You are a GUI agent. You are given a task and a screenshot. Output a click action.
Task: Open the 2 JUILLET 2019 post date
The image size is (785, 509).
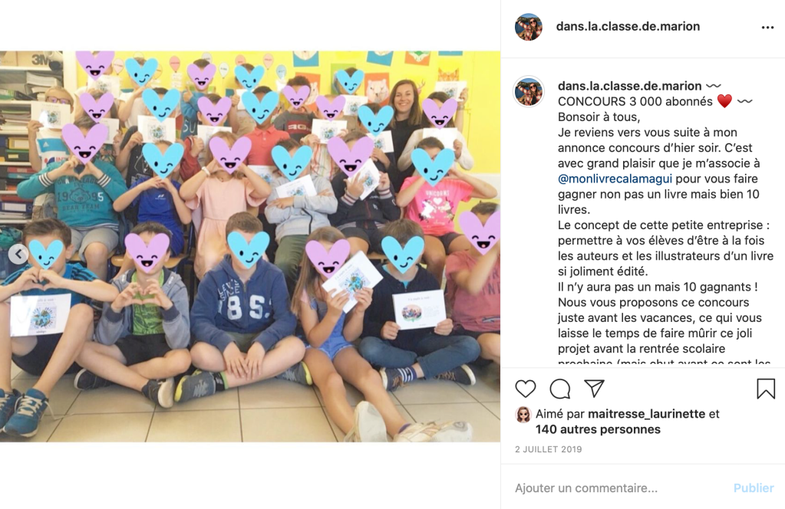548,449
